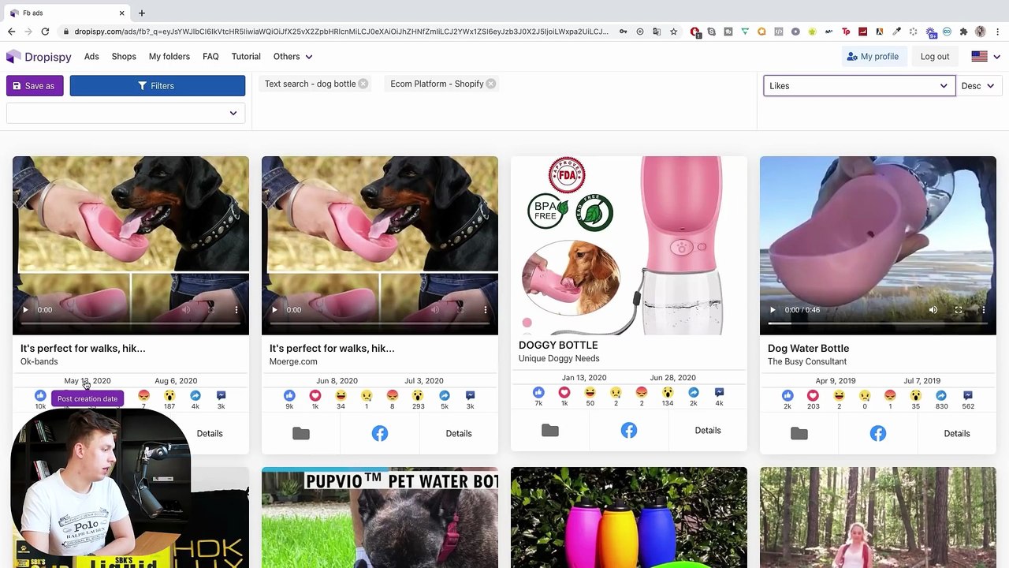Image resolution: width=1009 pixels, height=568 pixels.
Task: Open video options menu on Ok-bands ad
Action: coord(236,310)
